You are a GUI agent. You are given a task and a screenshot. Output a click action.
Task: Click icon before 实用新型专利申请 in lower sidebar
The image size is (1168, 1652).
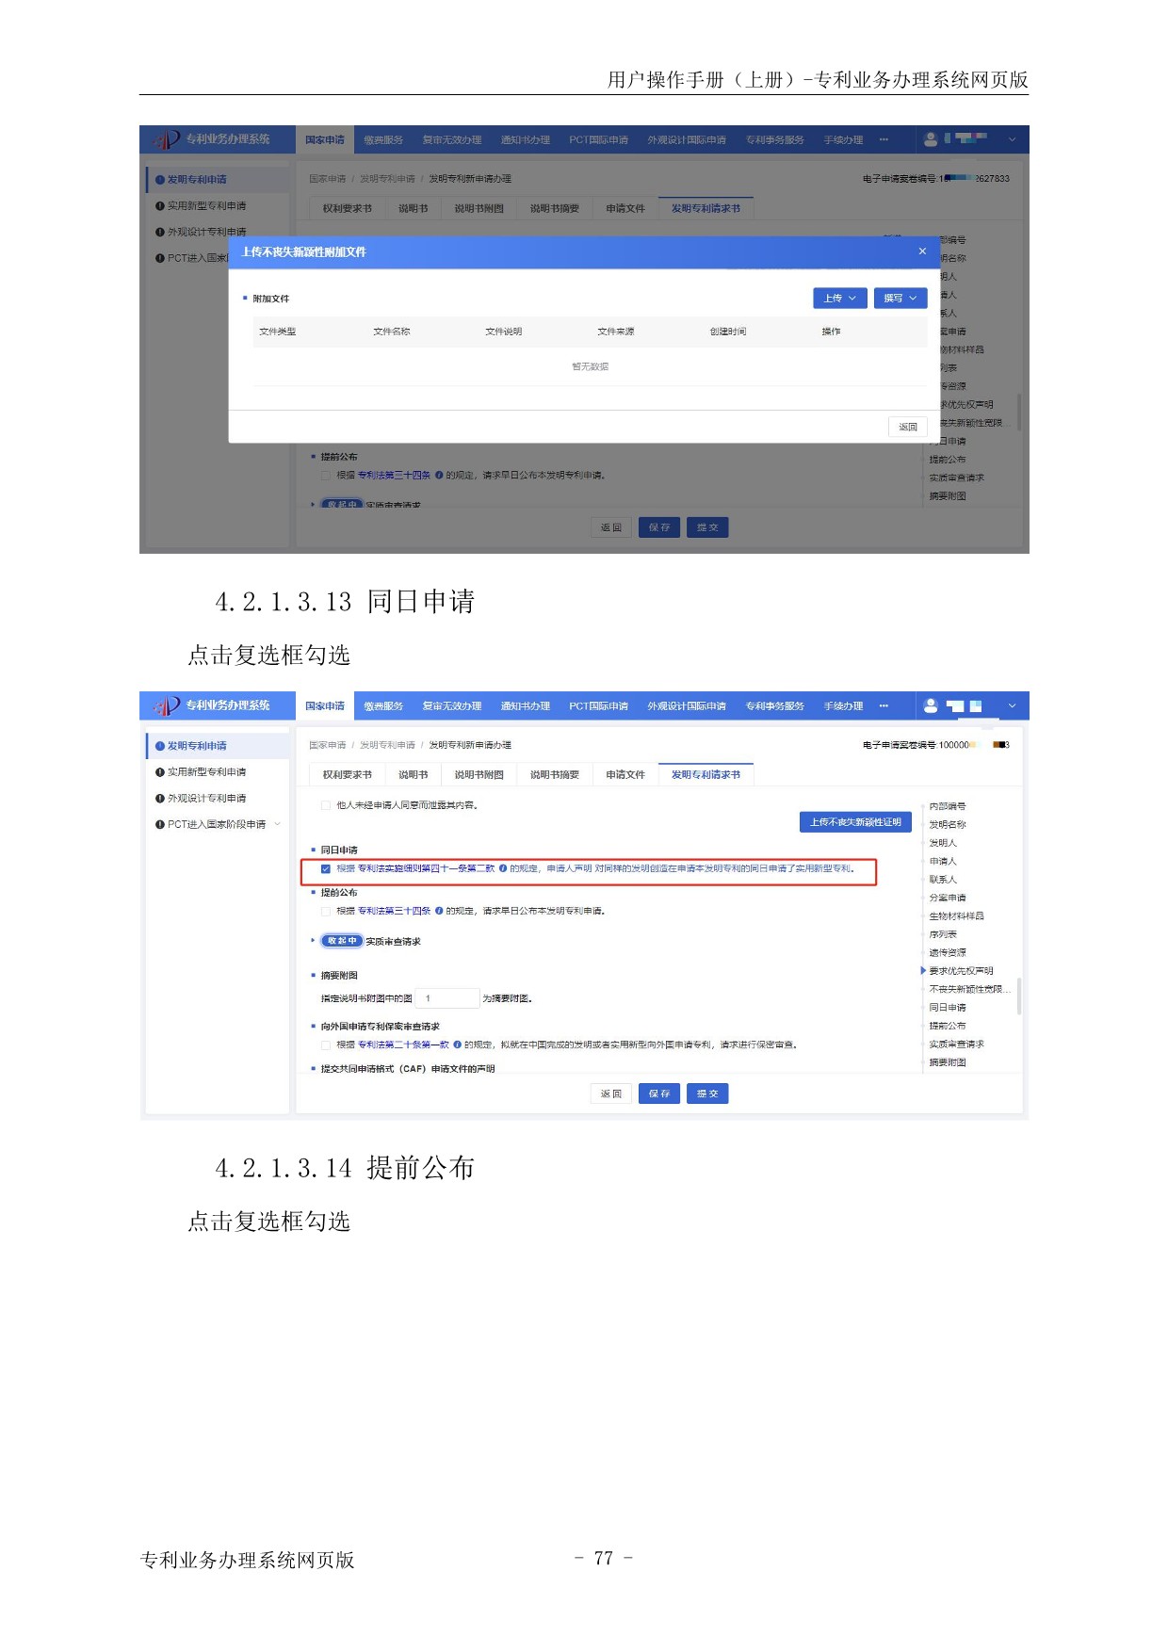(x=160, y=772)
